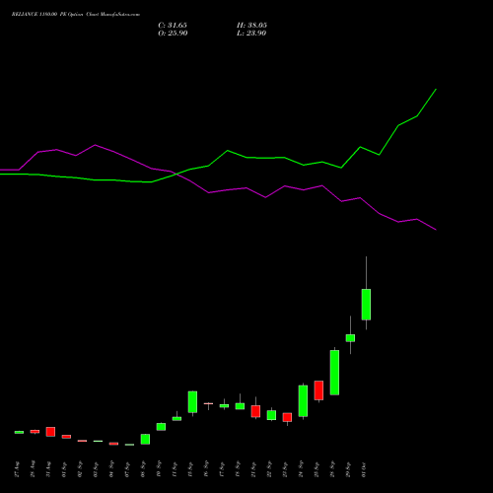493x493 pixels.
Task: Click the 27 Aug date label
Action: tap(17, 469)
